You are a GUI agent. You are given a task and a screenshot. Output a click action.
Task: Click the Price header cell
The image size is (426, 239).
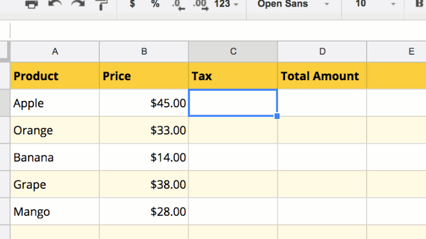tap(144, 76)
